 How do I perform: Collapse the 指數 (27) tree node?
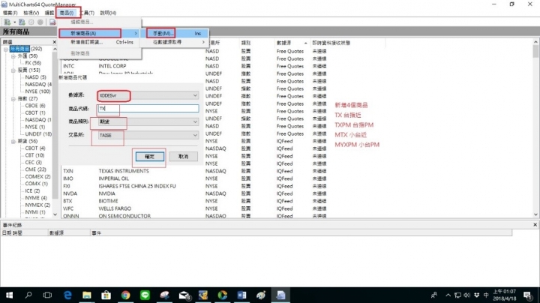point(13,99)
